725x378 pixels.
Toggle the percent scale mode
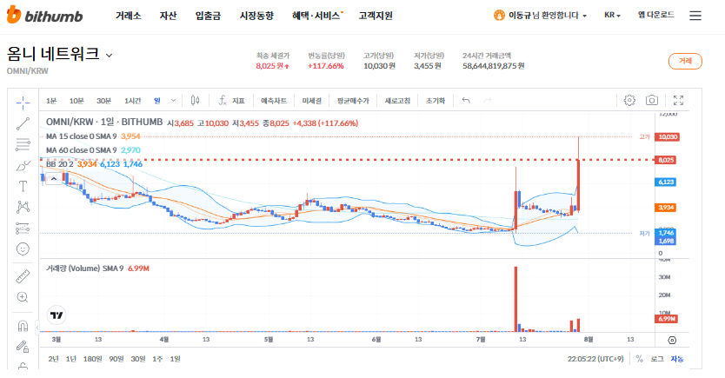(x=640, y=359)
